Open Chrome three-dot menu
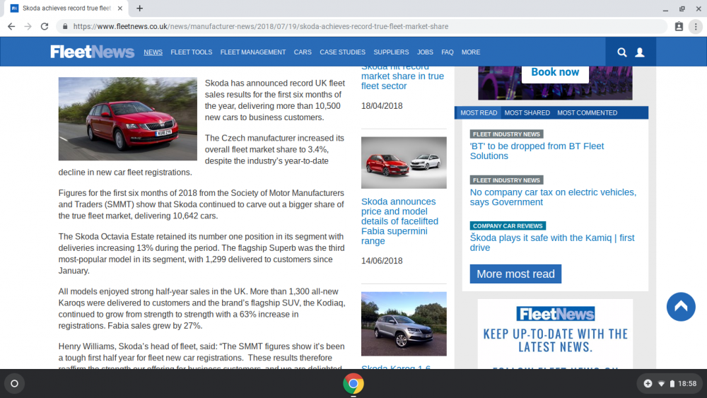The image size is (707, 398). [x=696, y=27]
